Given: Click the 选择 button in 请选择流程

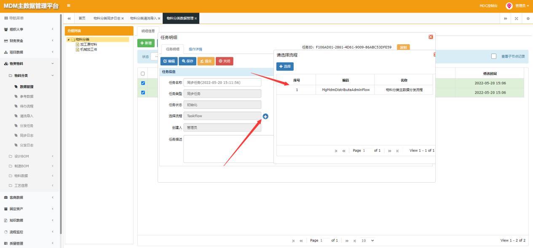Looking at the screenshot, I should 285,67.
